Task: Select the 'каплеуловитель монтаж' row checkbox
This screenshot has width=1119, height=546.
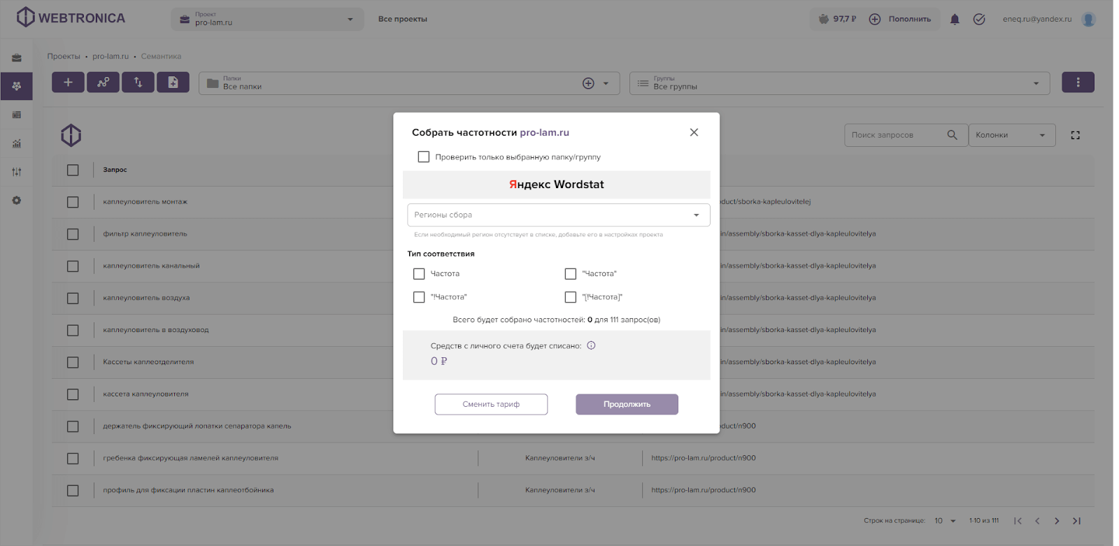Action: pyautogui.click(x=73, y=202)
